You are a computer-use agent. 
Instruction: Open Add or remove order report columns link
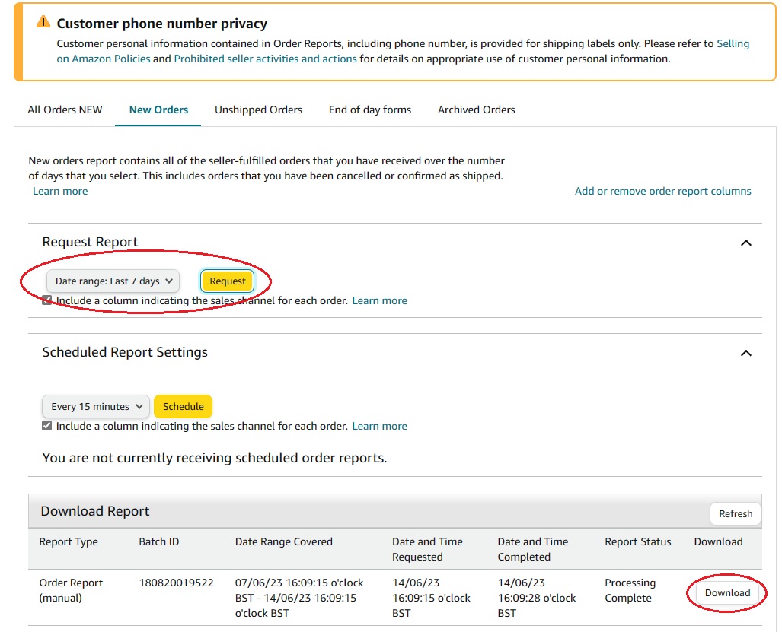pyautogui.click(x=662, y=191)
